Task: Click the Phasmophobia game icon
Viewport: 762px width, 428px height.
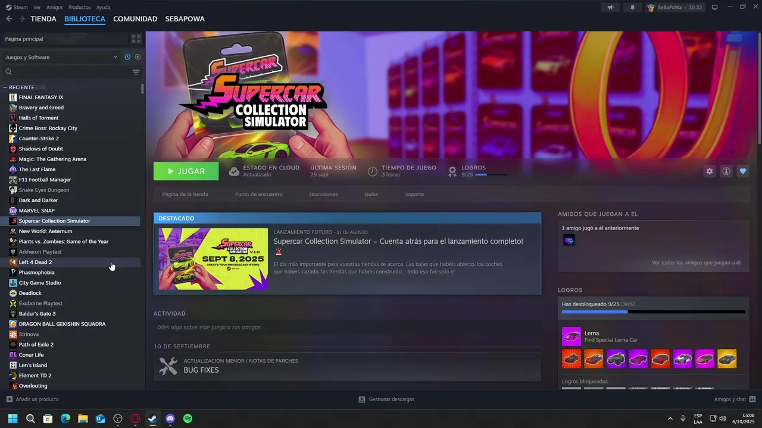Action: click(13, 272)
